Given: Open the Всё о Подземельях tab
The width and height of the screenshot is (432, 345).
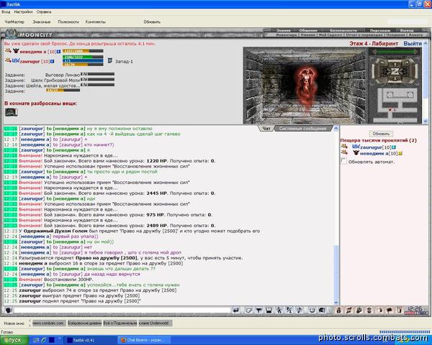Looking at the screenshot, I should (x=120, y=323).
